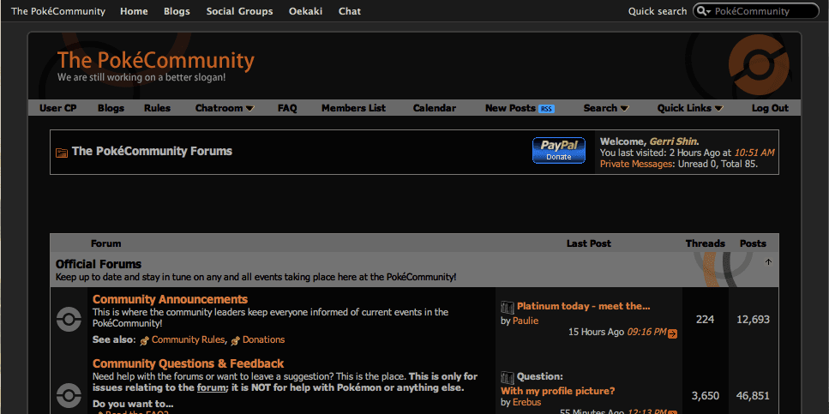Open the FAQ page

click(x=287, y=108)
